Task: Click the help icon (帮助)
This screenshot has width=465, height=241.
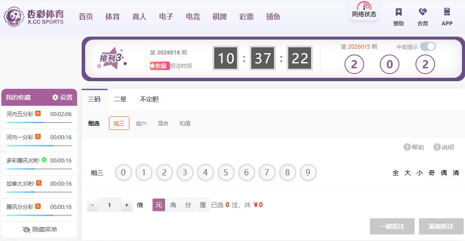Action: (x=407, y=147)
